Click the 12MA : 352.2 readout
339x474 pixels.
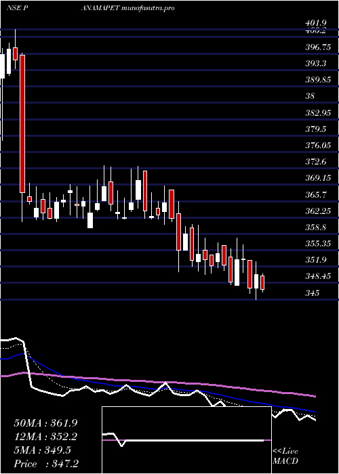click(45, 437)
